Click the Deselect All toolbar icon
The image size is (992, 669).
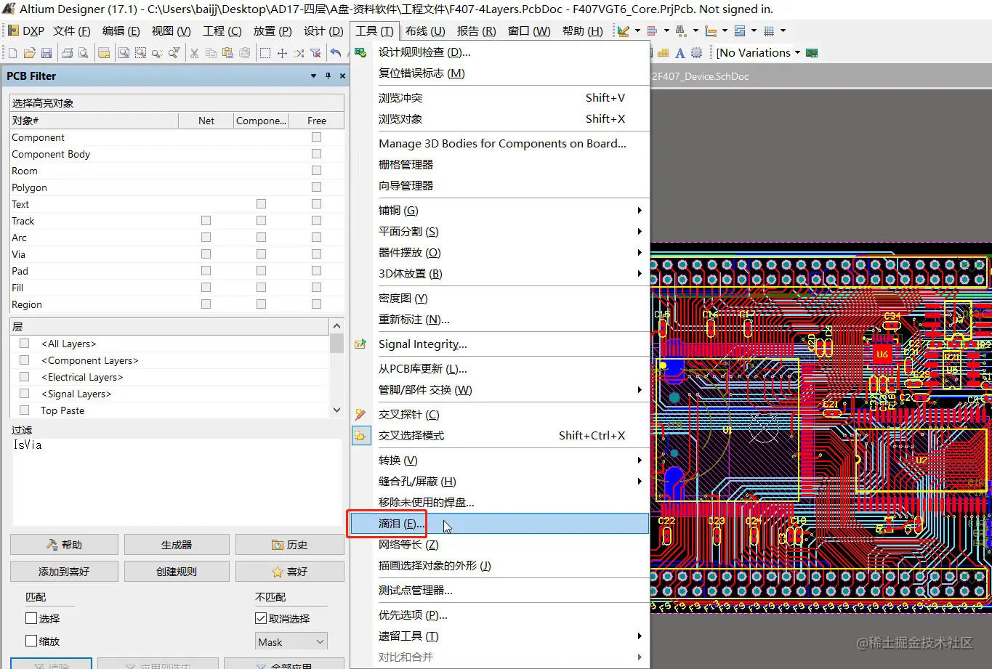299,53
